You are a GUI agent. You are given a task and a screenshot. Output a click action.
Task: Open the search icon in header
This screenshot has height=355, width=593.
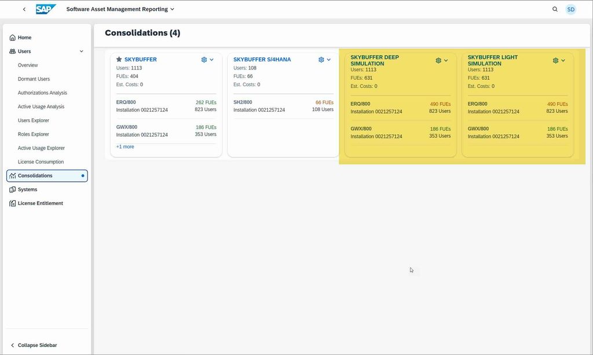coord(555,9)
